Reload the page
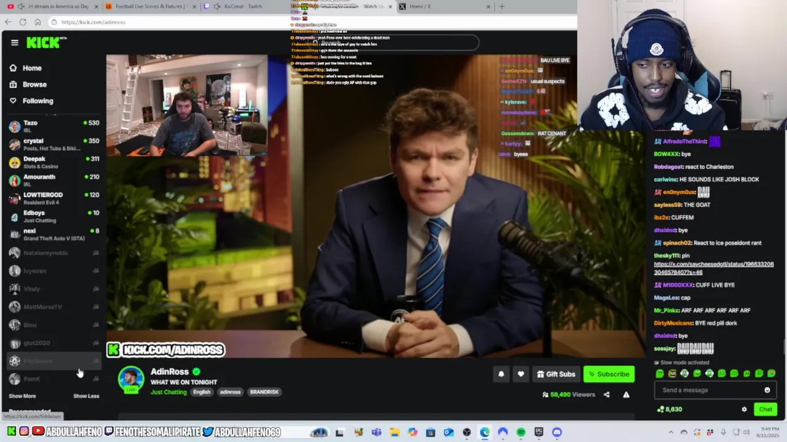The height and width of the screenshot is (442, 787). (x=23, y=22)
